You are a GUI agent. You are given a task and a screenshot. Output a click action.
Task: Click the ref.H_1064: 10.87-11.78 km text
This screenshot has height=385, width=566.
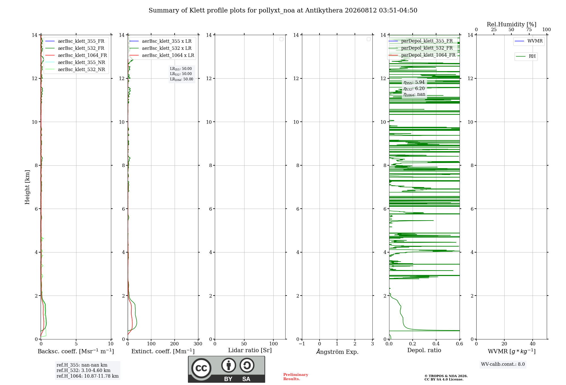tap(87, 376)
